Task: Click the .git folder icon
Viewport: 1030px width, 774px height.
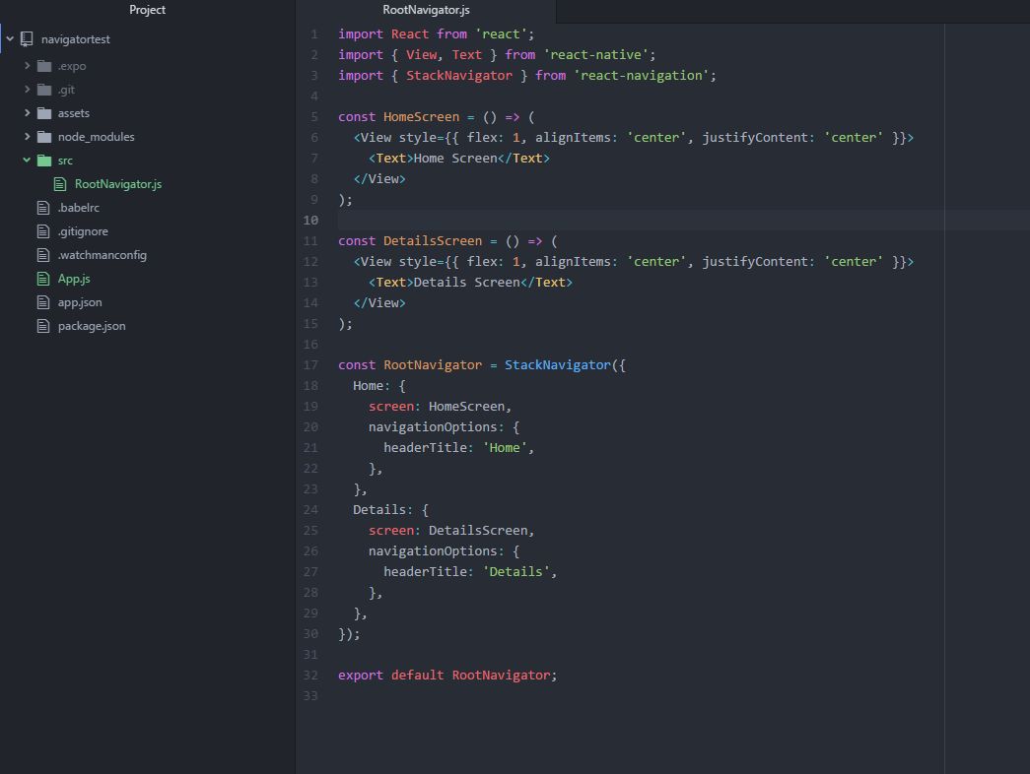Action: click(44, 90)
